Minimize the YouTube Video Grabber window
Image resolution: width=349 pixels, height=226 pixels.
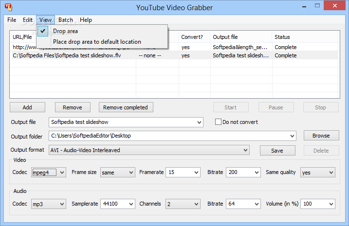(304, 6)
